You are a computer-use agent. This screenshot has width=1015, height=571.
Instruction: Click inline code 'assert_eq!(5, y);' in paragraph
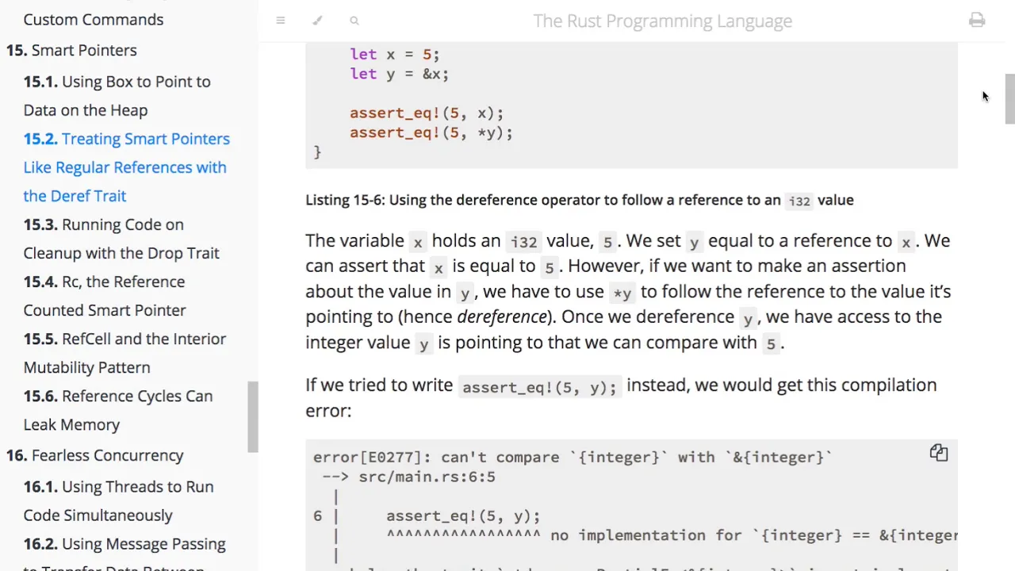(x=539, y=387)
